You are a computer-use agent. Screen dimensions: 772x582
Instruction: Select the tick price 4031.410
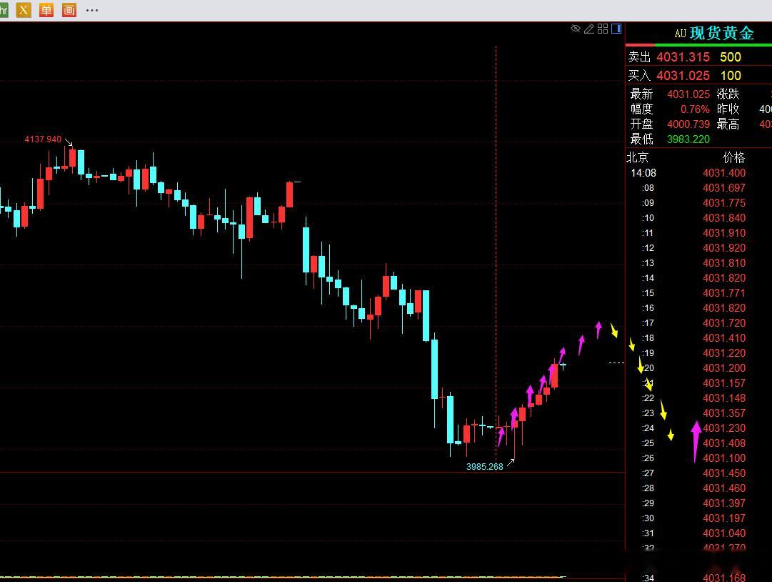coord(724,338)
